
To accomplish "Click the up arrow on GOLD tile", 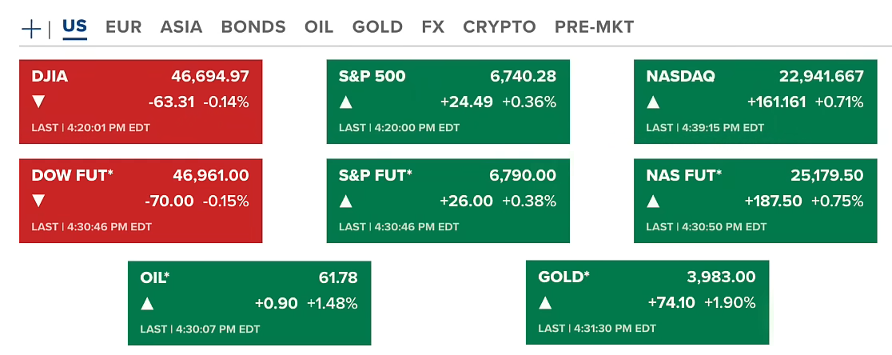I will coord(545,303).
